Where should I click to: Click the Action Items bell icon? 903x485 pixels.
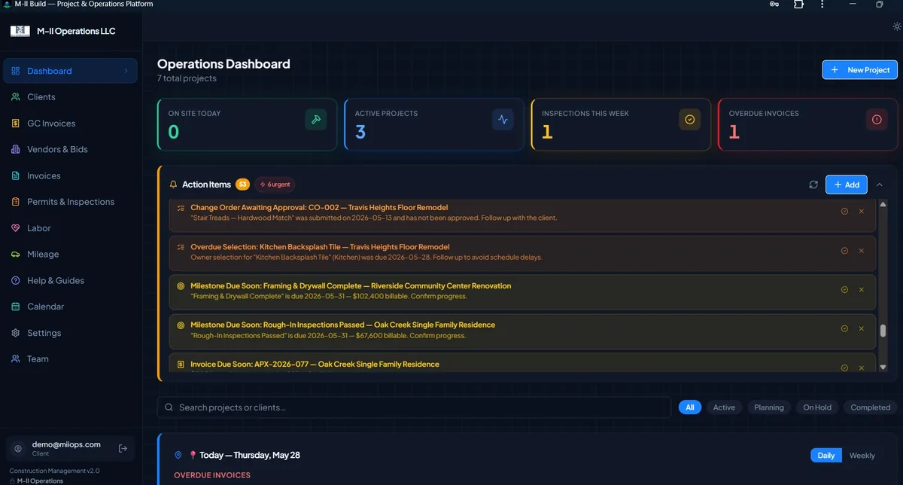click(173, 185)
